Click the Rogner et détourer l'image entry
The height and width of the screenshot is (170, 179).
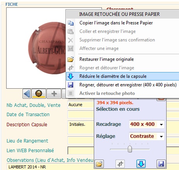point(122,68)
